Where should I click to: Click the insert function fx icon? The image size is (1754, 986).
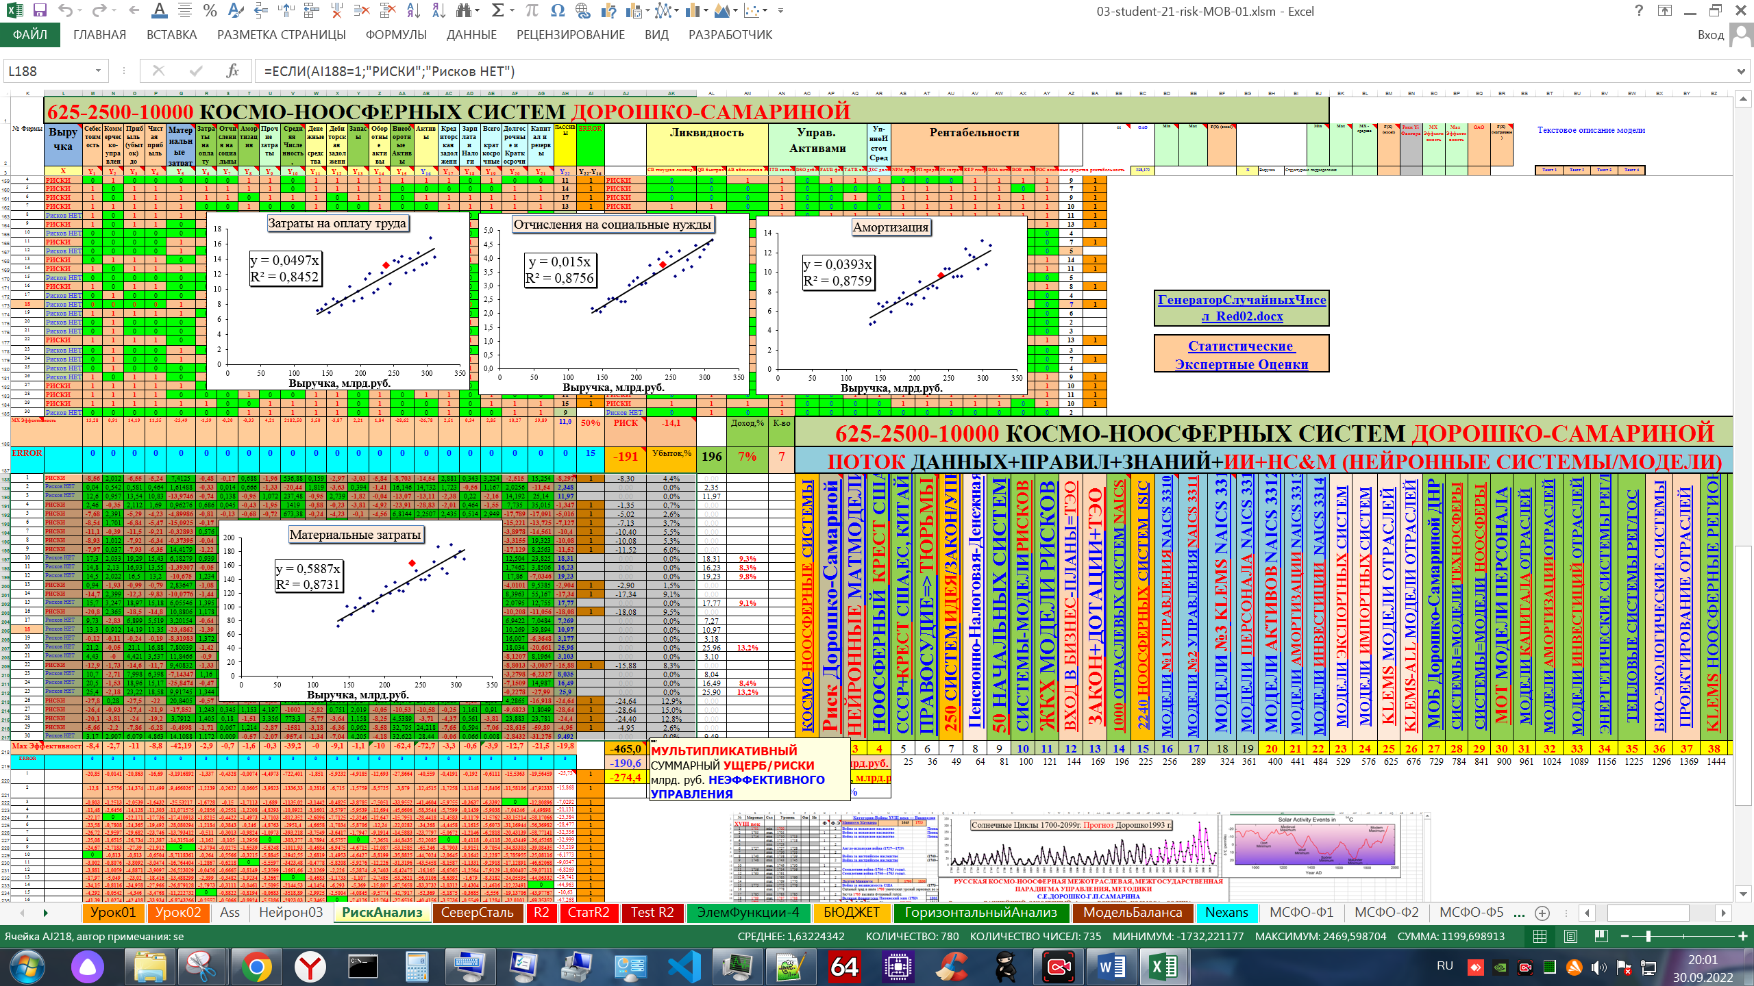pyautogui.click(x=232, y=71)
